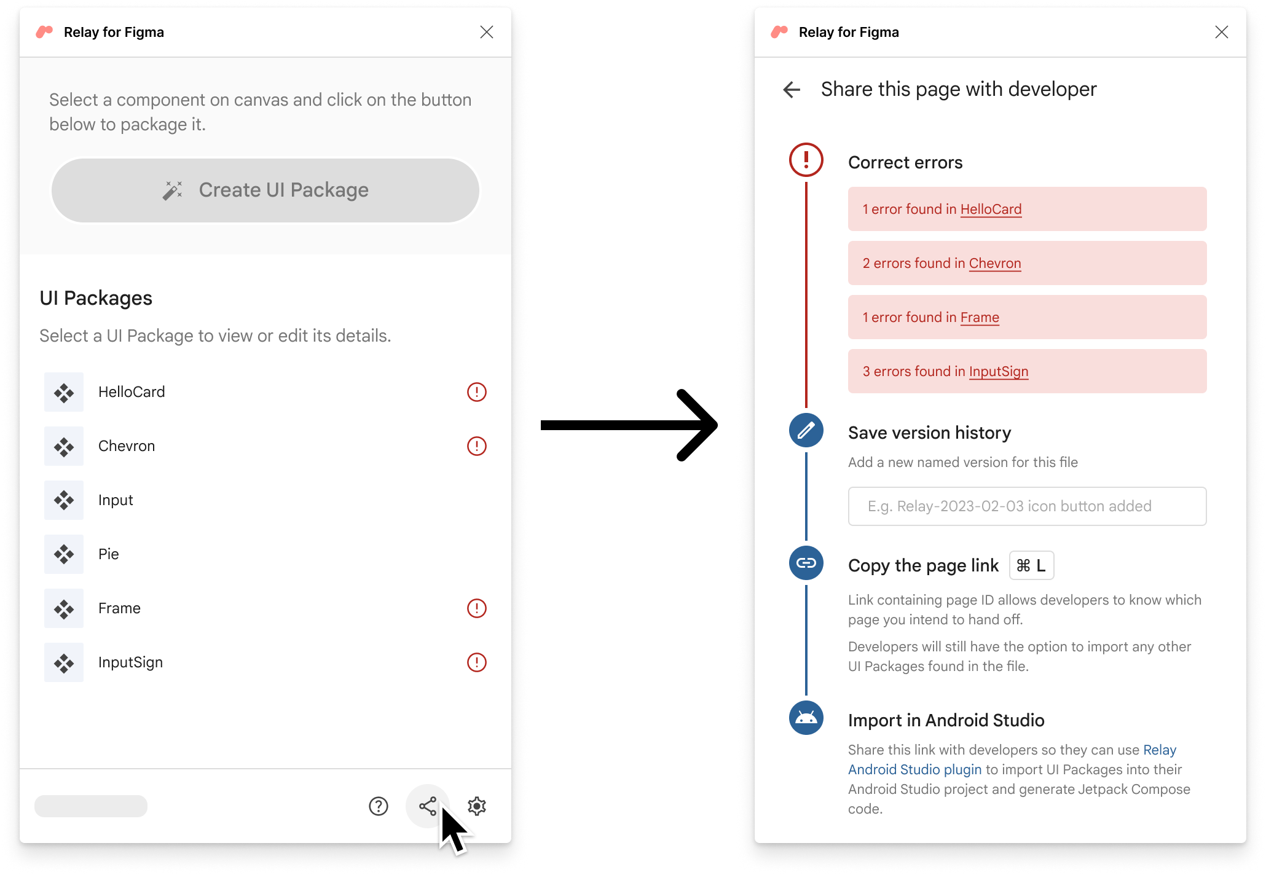Screen dimensions: 1266x875
Task: Click the back arrow on share page
Action: click(792, 87)
